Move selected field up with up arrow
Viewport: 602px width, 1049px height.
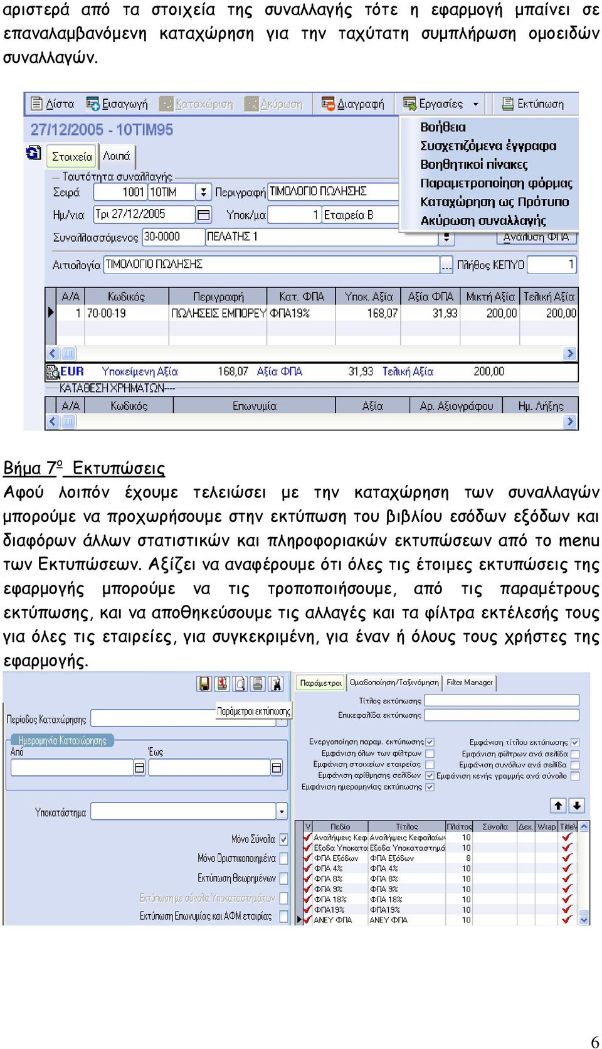(557, 805)
